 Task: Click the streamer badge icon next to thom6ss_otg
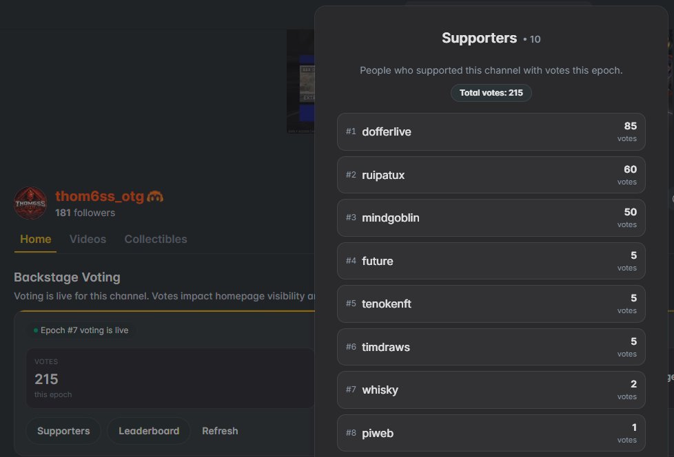(155, 197)
